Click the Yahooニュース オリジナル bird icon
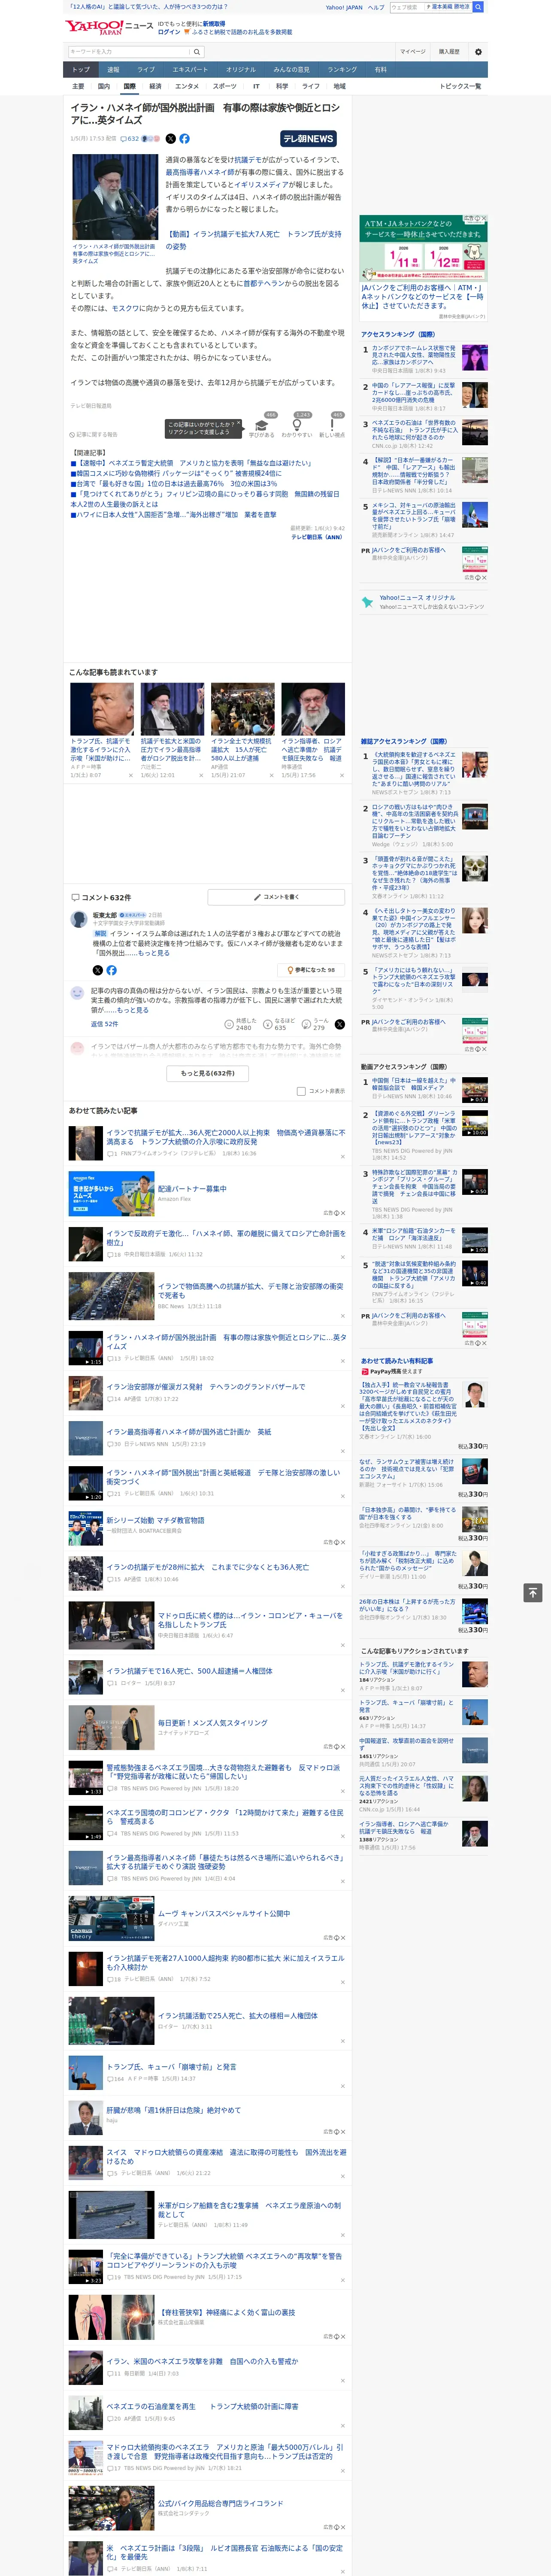Image resolution: width=551 pixels, height=2576 pixels. point(367,602)
